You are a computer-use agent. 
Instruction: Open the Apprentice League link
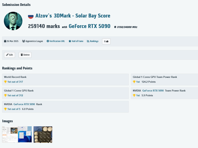pos(32,41)
